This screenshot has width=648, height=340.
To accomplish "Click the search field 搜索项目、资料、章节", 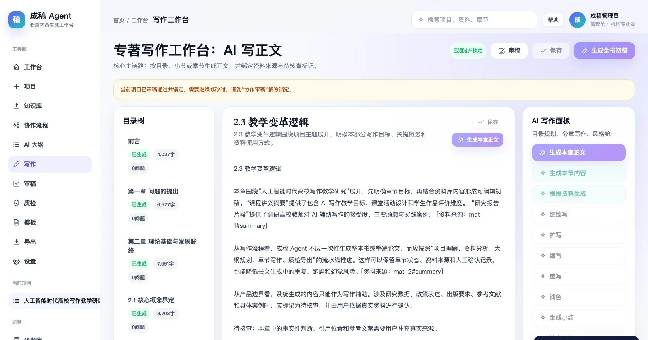I will (474, 20).
